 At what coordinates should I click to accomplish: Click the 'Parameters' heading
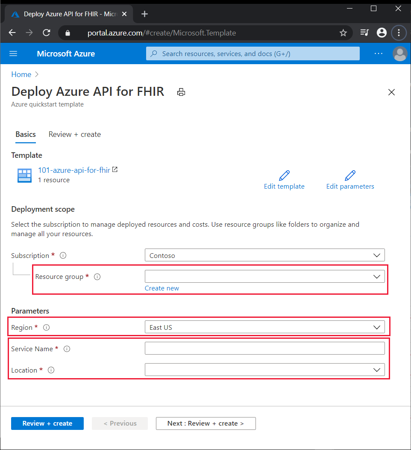point(30,311)
